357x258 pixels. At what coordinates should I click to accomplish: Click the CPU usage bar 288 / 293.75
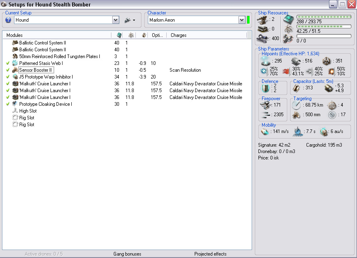point(324,17)
